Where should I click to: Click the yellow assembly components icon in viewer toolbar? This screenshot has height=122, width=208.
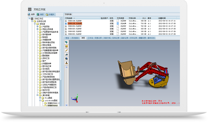pyautogui.click(x=66, y=46)
